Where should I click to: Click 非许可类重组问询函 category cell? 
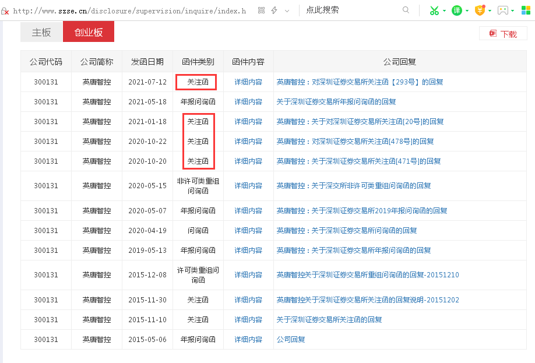pos(198,186)
